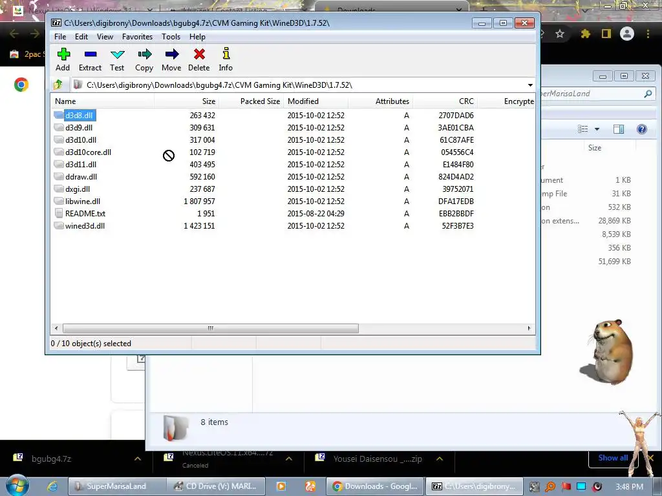This screenshot has height=496, width=662.
Task: Open the media player taskbar icon
Action: [281, 486]
